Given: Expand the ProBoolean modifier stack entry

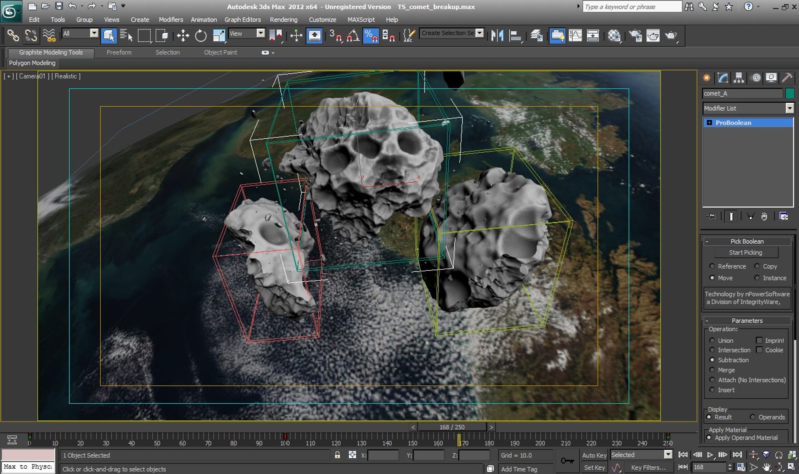Looking at the screenshot, I should coord(709,123).
